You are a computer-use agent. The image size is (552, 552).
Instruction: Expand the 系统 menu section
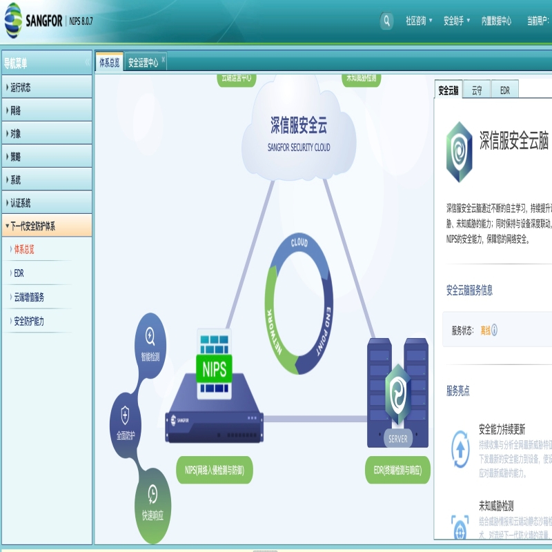point(47,179)
